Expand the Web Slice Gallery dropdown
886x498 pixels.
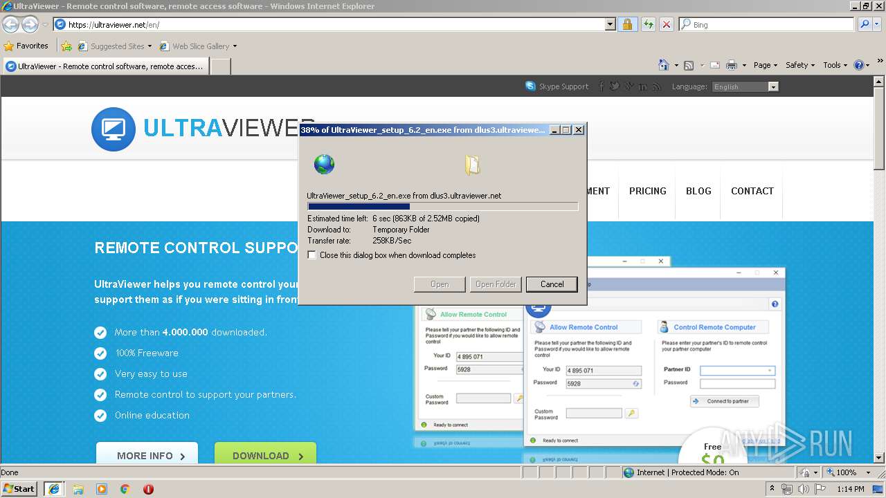pos(235,46)
